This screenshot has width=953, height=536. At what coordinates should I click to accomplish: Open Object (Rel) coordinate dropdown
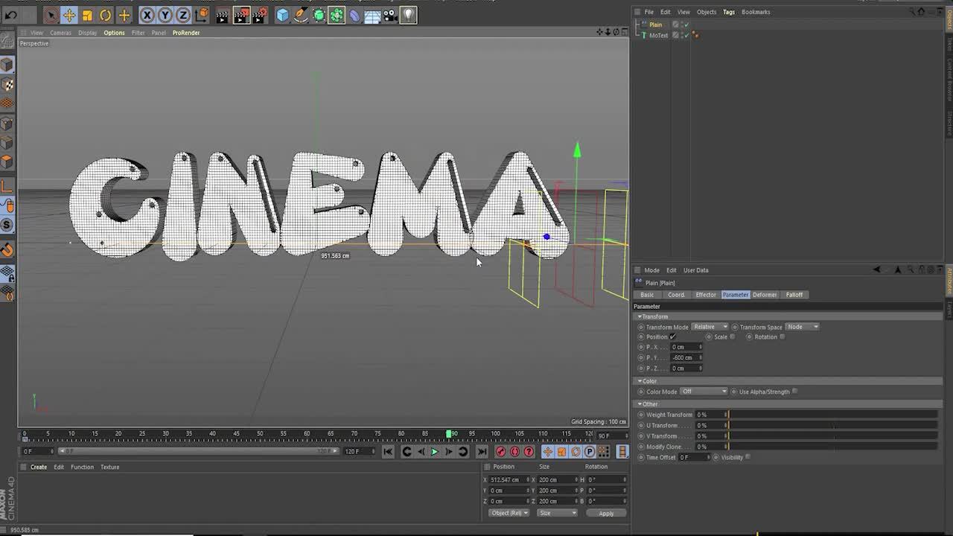509,513
